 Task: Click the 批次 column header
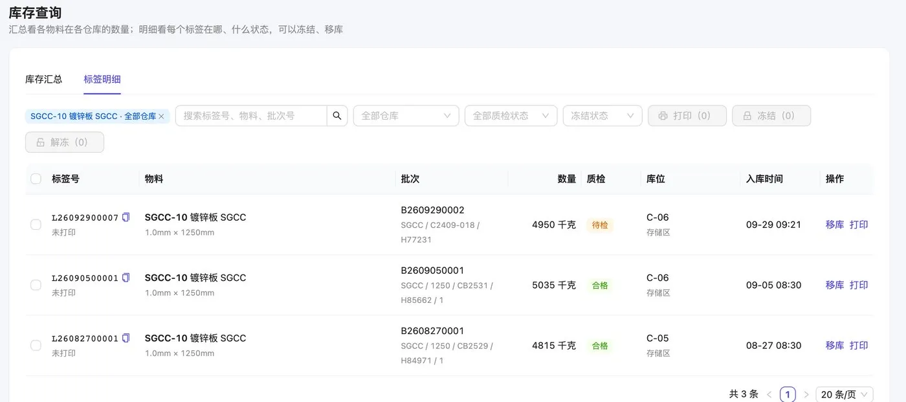pyautogui.click(x=410, y=179)
